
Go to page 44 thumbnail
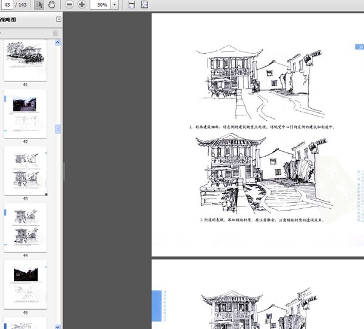(x=25, y=227)
